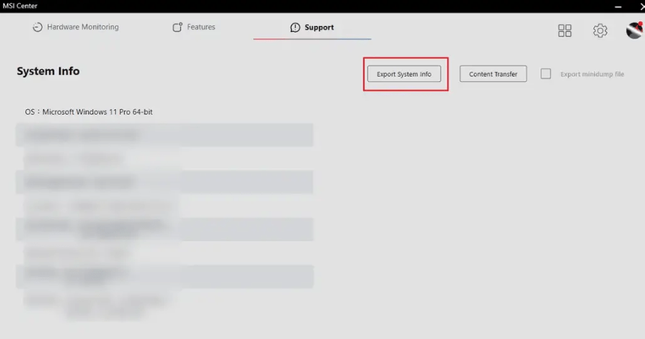Open the user profile avatar
Screen dimensions: 645x339
pyautogui.click(x=634, y=30)
